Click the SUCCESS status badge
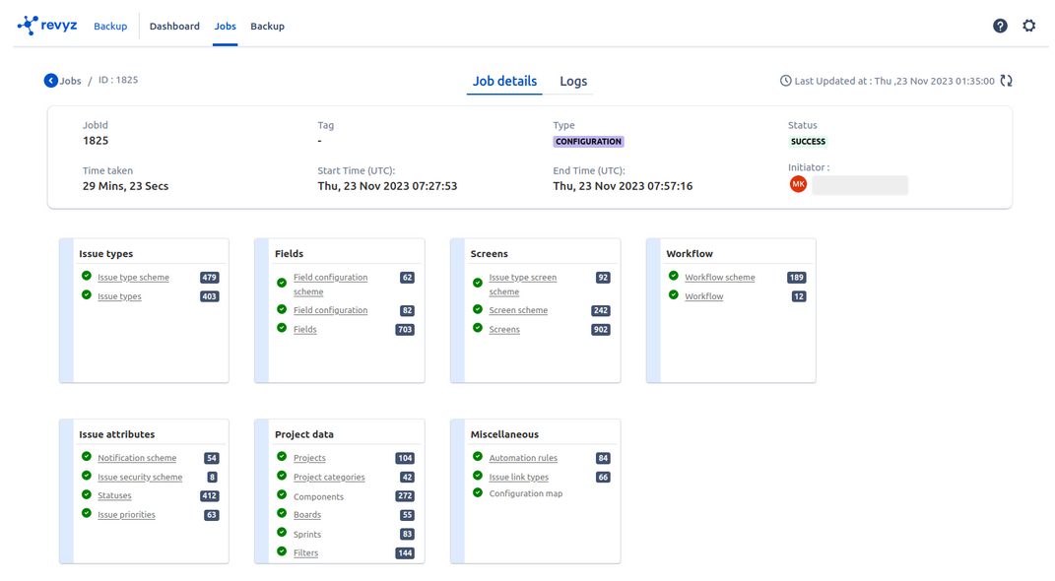This screenshot has width=1055, height=581. 808,142
